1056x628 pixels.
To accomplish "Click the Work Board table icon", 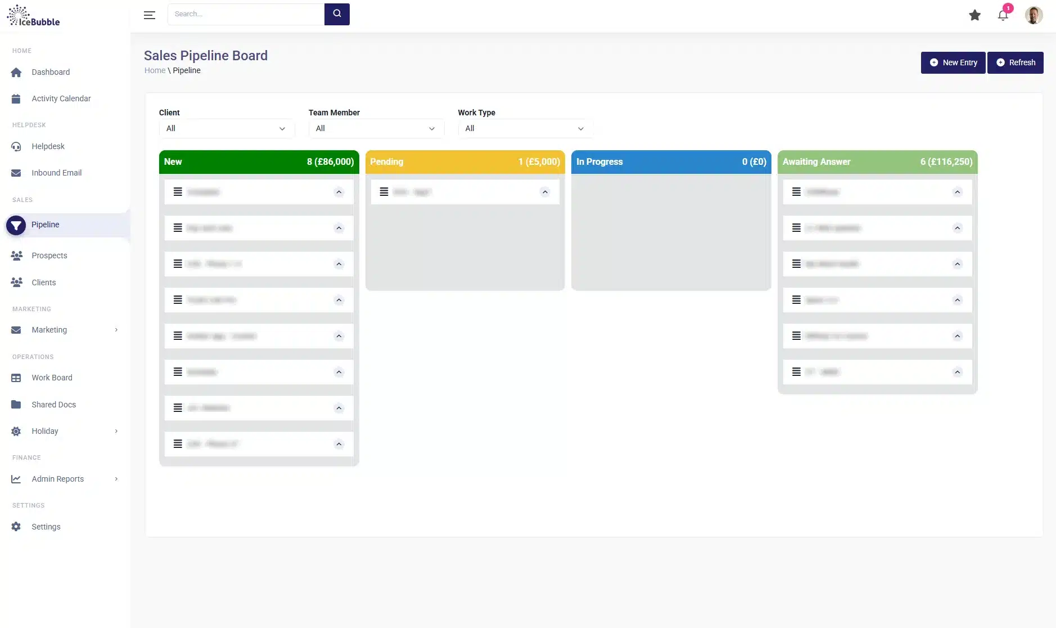I will click(x=16, y=378).
